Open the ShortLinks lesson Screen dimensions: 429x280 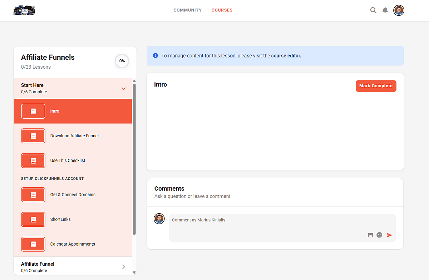[x=73, y=220]
